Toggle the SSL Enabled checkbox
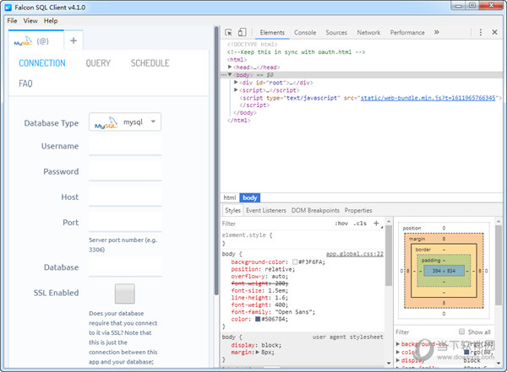The height and width of the screenshot is (372, 507). tap(125, 294)
